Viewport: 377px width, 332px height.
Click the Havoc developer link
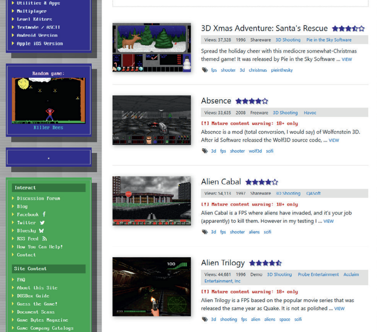pos(310,113)
